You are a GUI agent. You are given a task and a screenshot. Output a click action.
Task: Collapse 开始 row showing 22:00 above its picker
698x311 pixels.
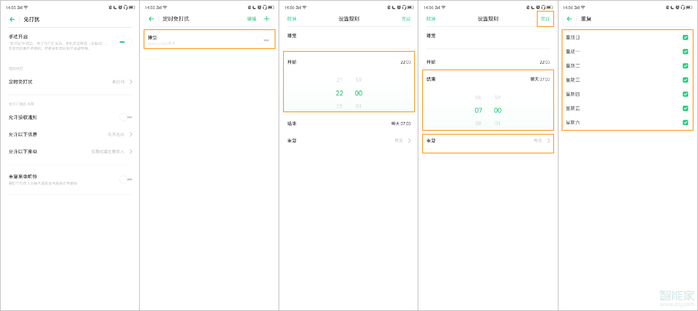click(349, 62)
